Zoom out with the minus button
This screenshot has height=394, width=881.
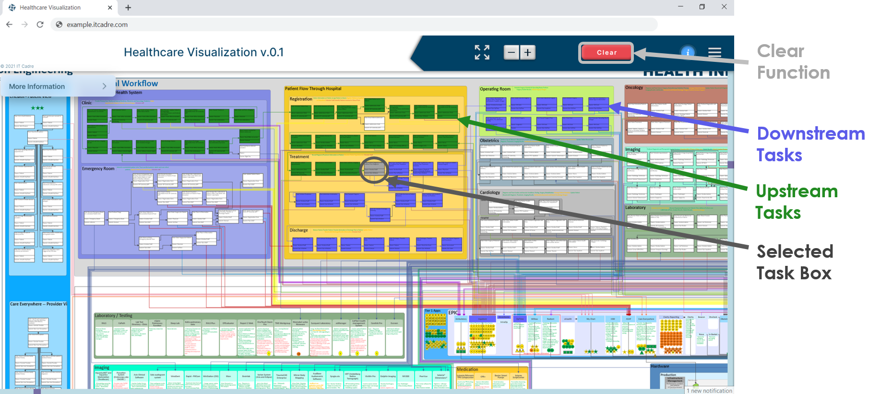[512, 52]
